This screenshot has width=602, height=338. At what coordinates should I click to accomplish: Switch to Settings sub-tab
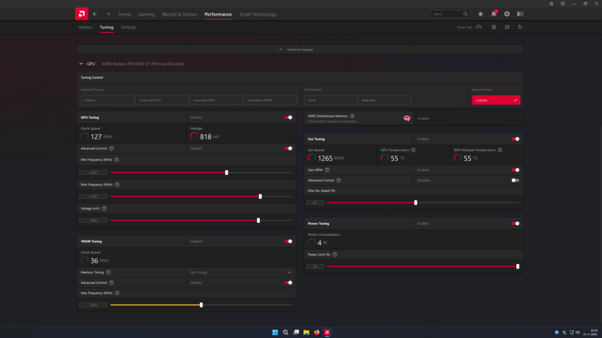pos(128,27)
